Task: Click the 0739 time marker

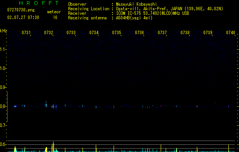Action: [208, 32]
